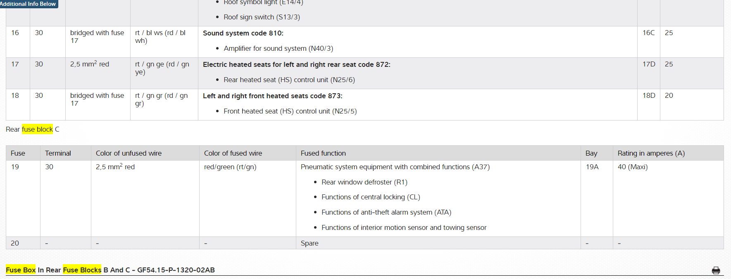Click the 'Color of unfused wire' column header
This screenshot has height=279, width=731.
click(129, 153)
